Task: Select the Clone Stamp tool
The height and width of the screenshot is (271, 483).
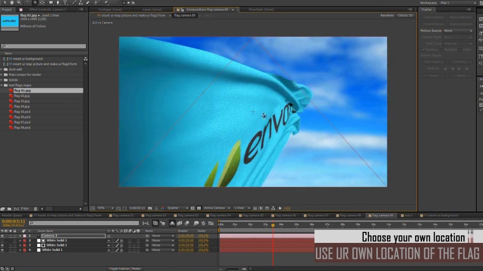Action: [x=80, y=3]
